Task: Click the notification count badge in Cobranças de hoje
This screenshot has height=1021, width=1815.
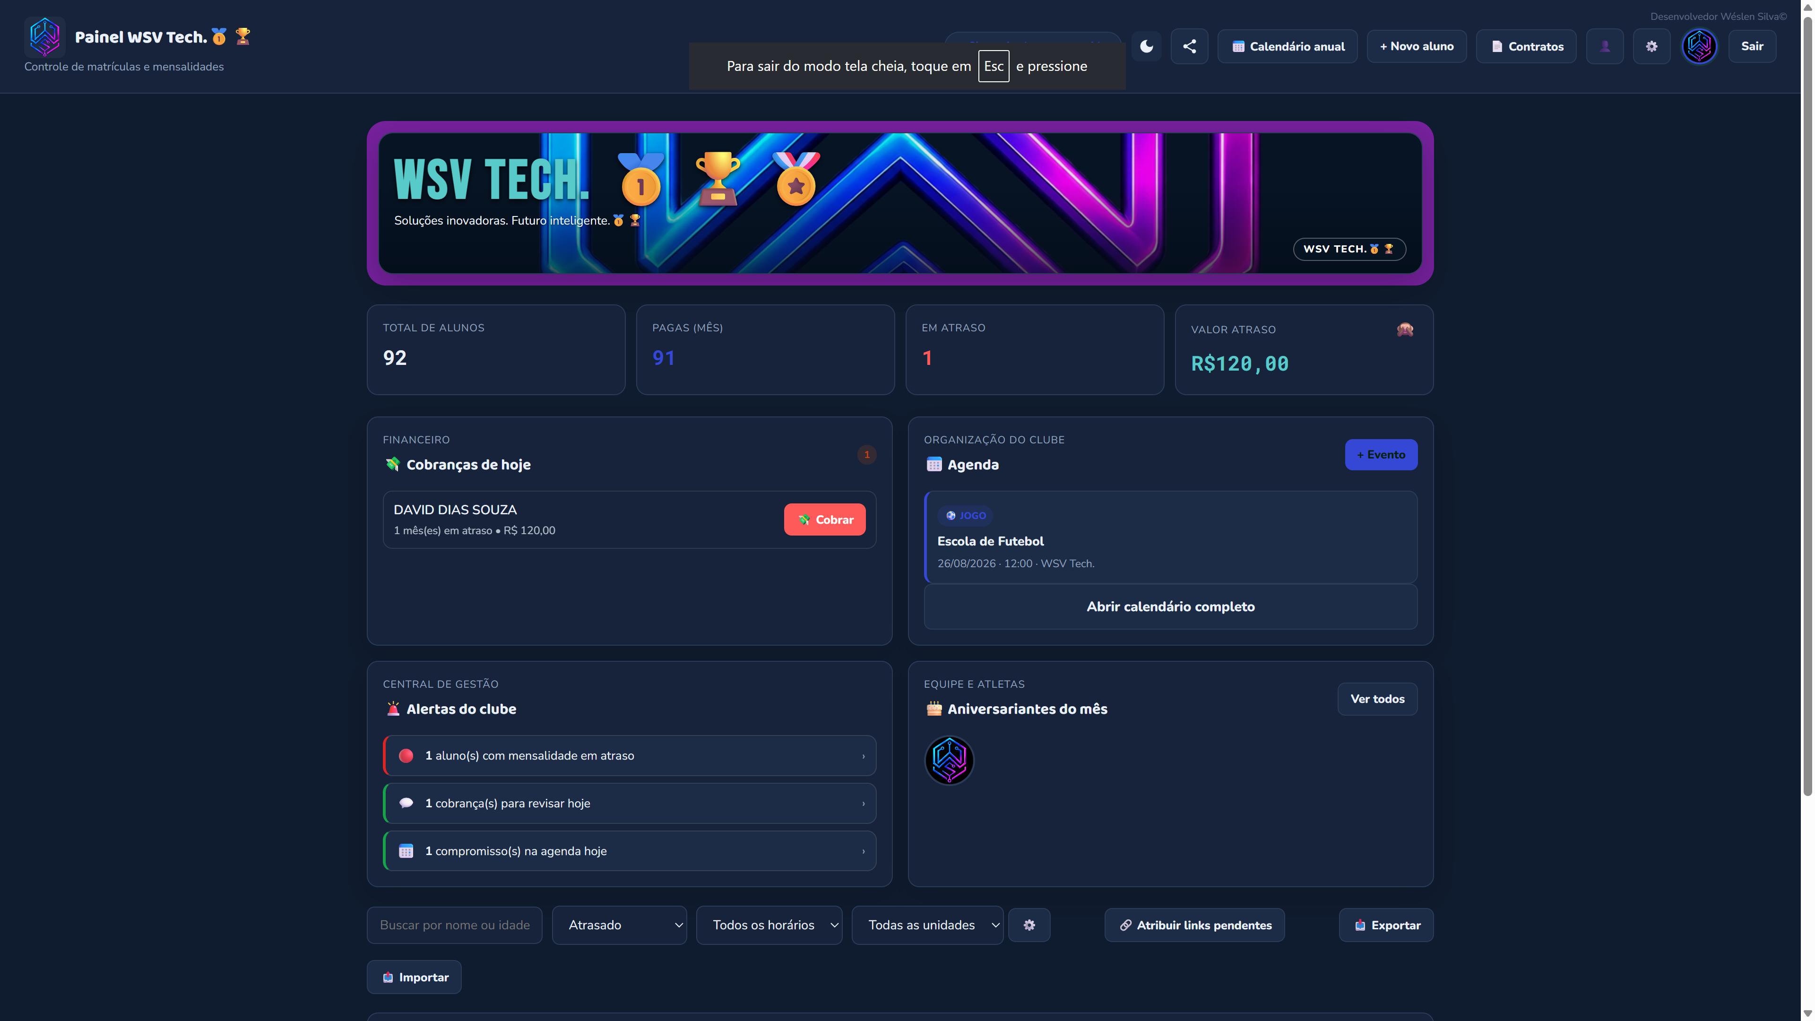Action: [x=867, y=454]
